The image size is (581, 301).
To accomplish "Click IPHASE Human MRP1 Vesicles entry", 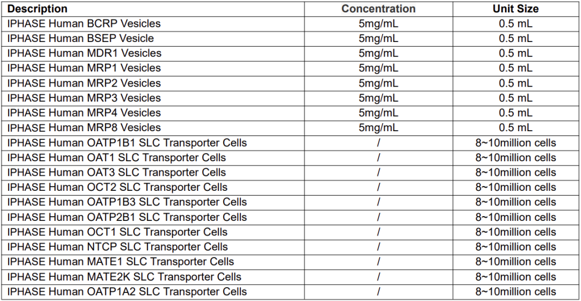I will 84,68.
